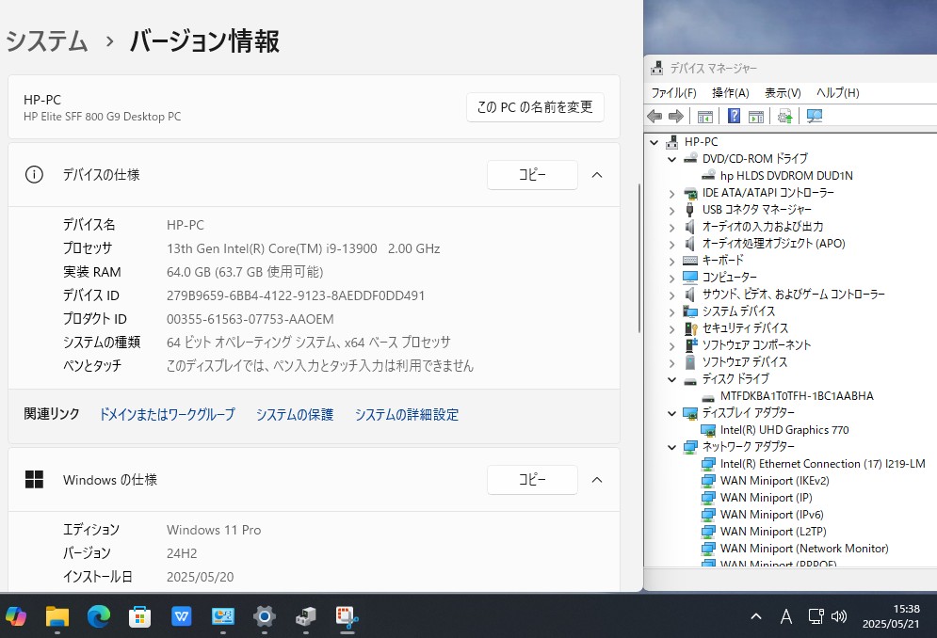Click the Forward arrow in Device Manager toolbar
The height and width of the screenshot is (638, 937).
[676, 116]
